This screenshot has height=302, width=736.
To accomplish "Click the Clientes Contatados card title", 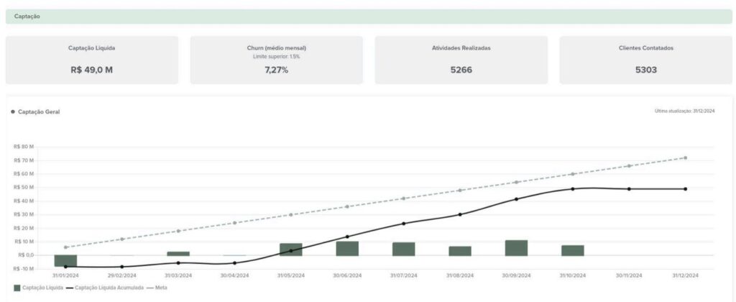I will pyautogui.click(x=646, y=48).
